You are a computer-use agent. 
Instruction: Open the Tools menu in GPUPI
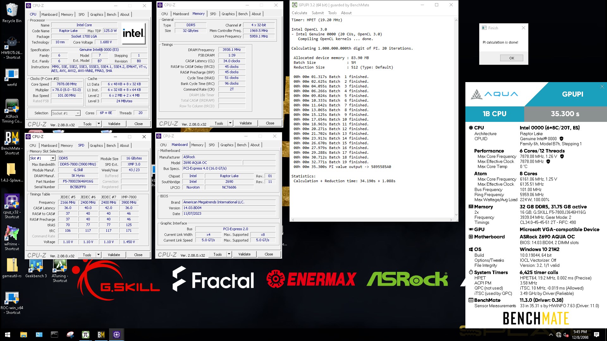pos(332,13)
